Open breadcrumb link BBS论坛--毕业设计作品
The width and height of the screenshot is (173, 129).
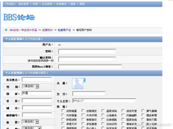coord(23,30)
